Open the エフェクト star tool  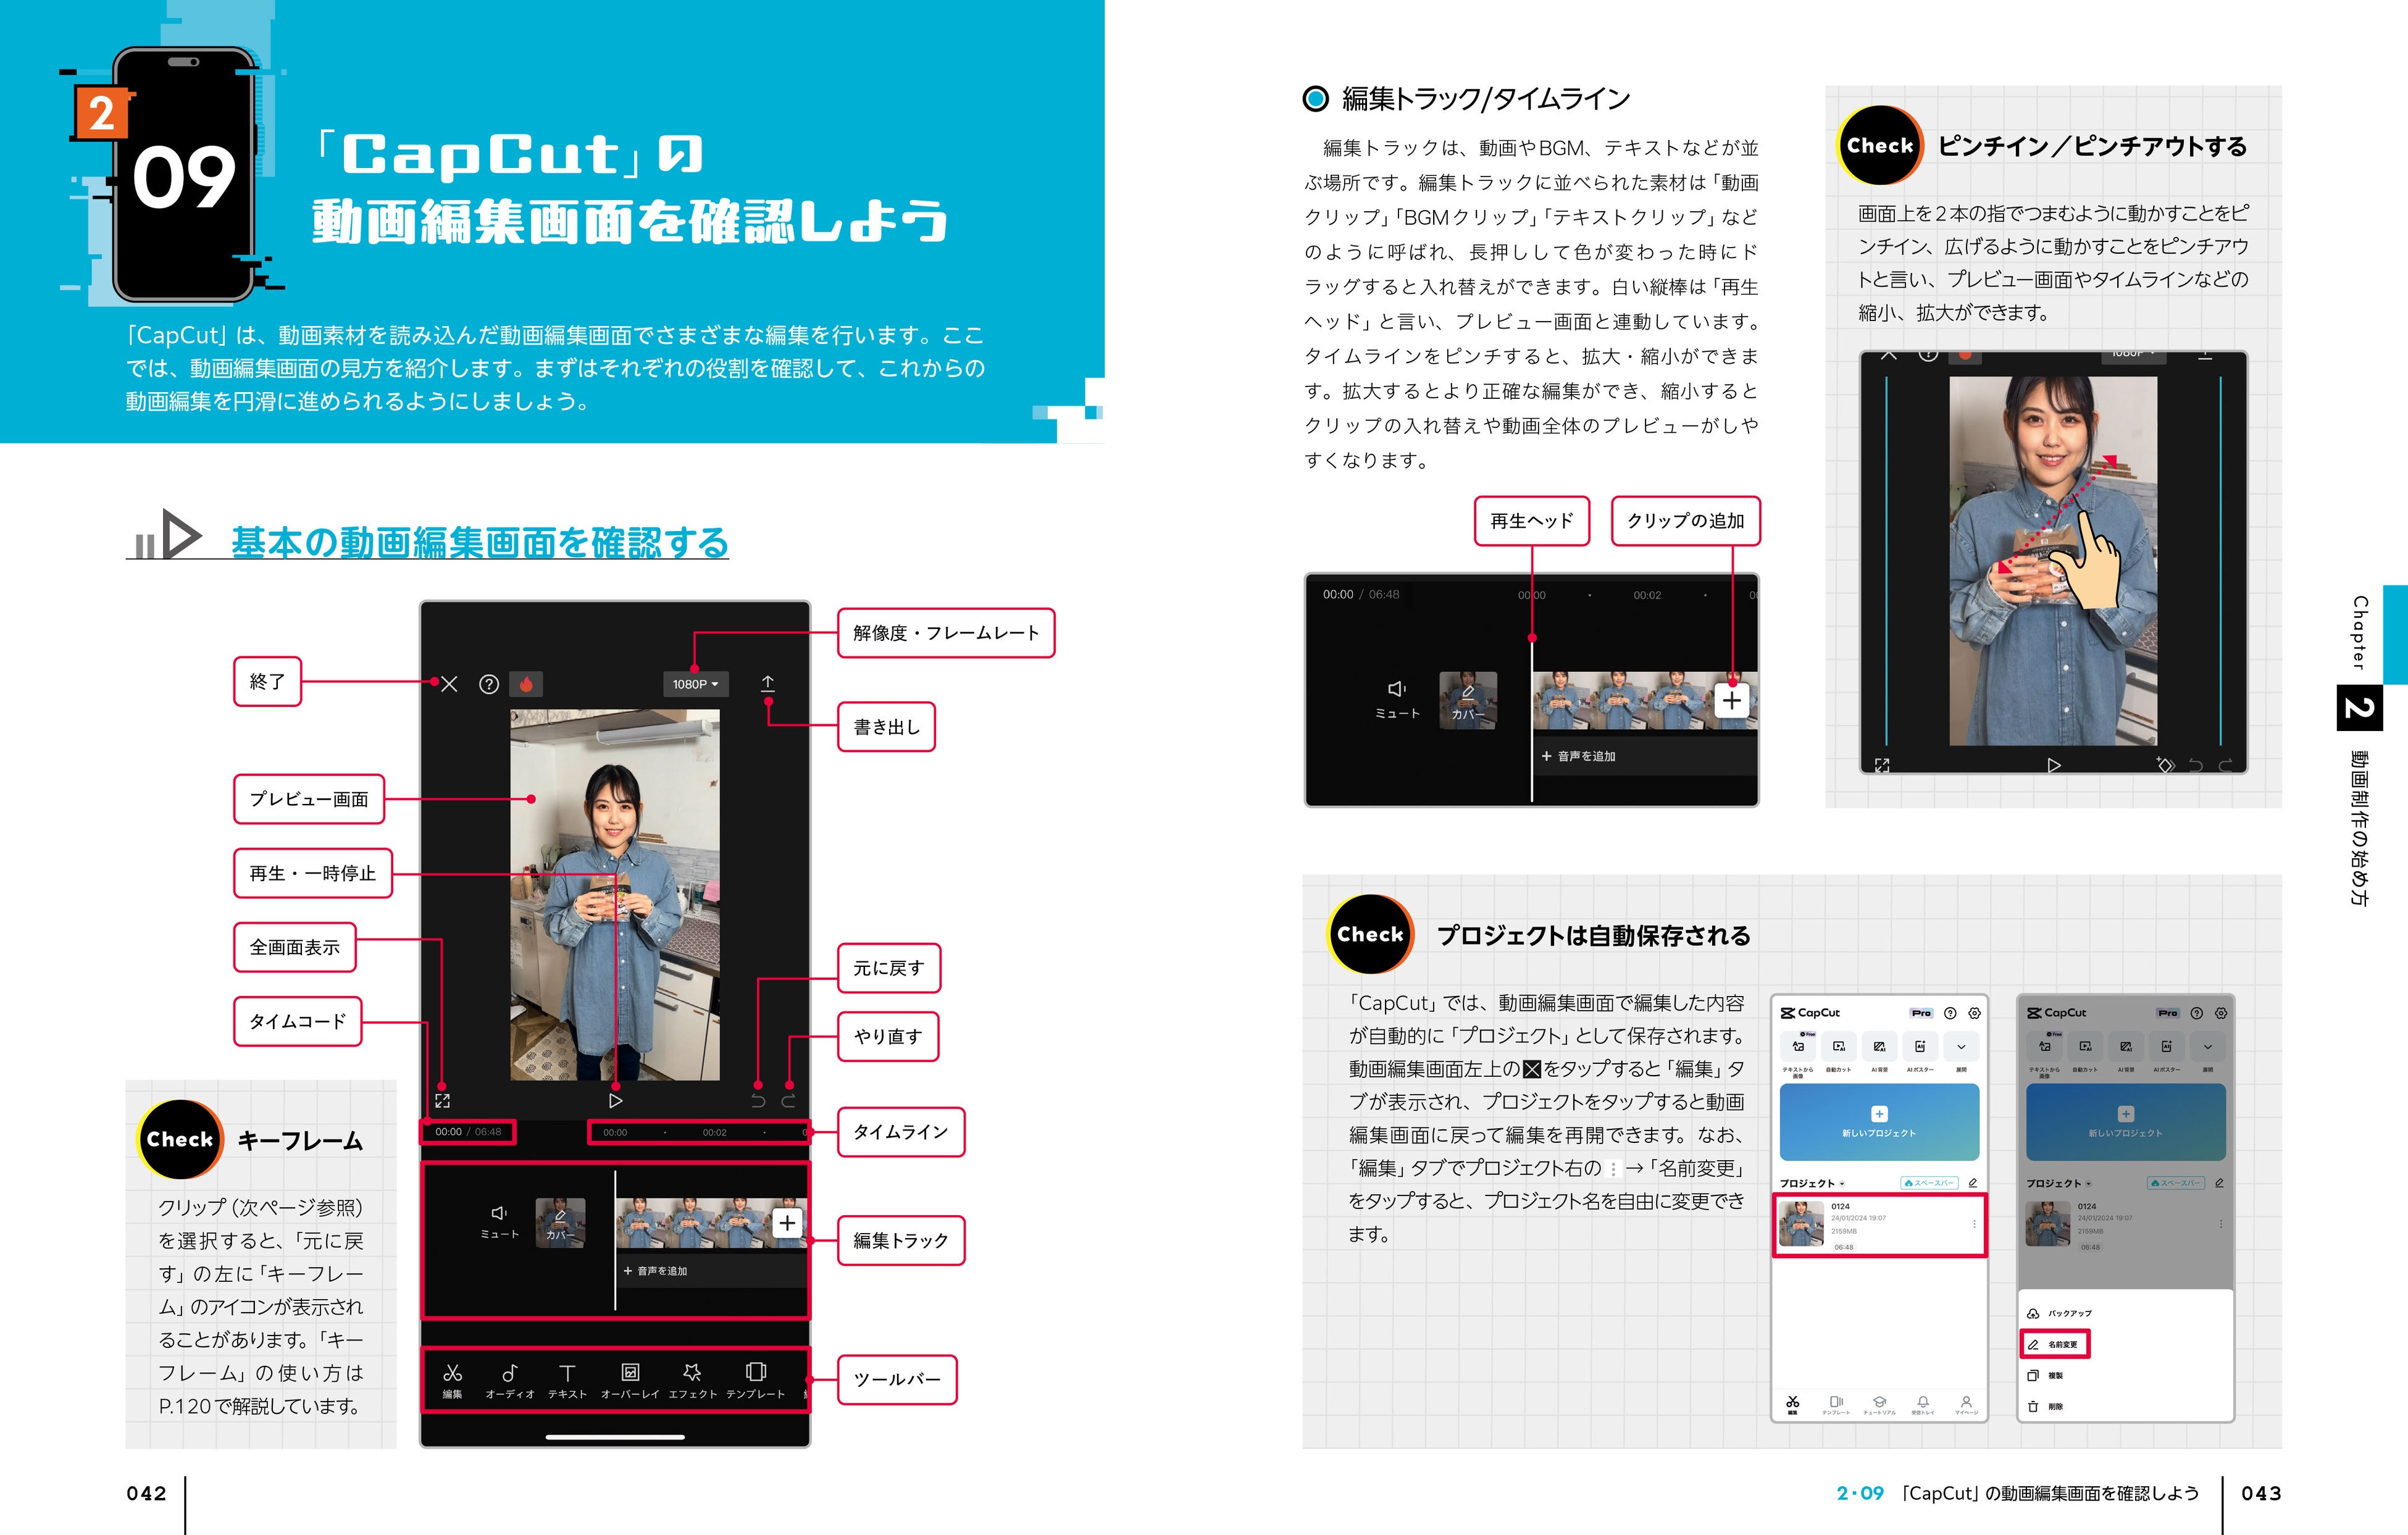[693, 1373]
